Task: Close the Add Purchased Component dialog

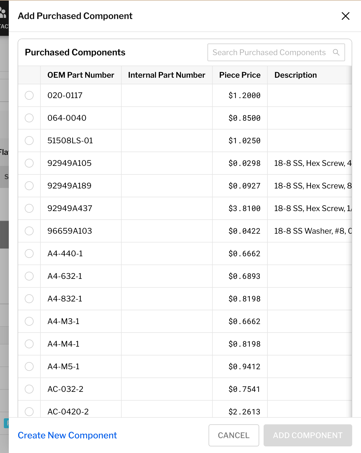Action: click(x=345, y=16)
